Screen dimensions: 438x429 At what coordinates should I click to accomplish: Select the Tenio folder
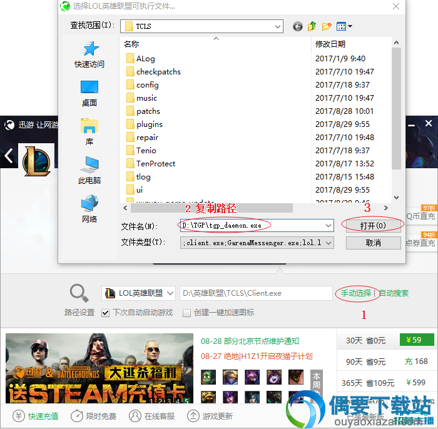pyautogui.click(x=141, y=151)
